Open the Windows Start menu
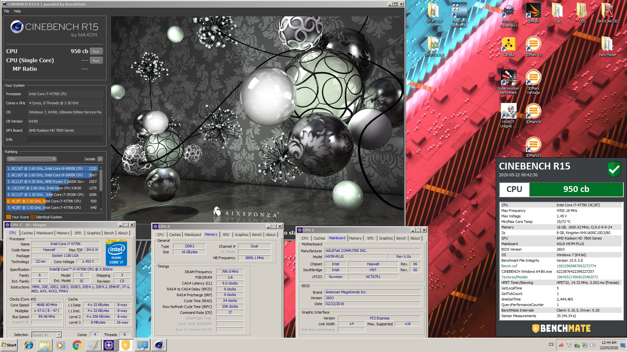The image size is (627, 352). [x=9, y=345]
